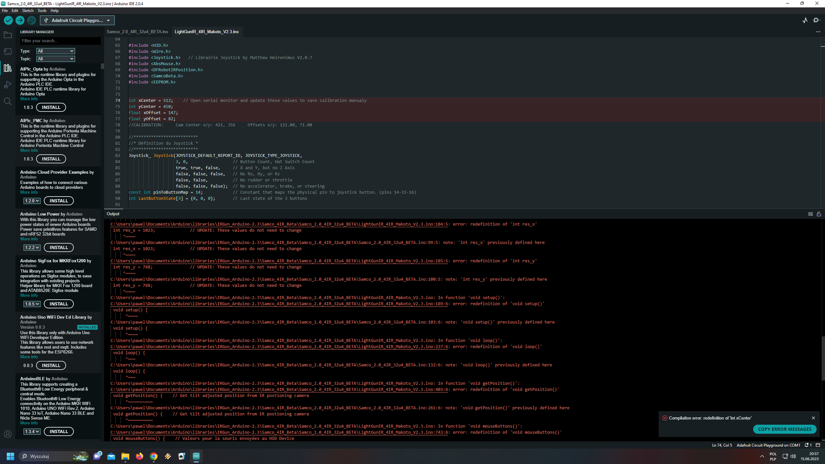Click the Upload arrow icon
This screenshot has height=464, width=825.
coord(20,20)
